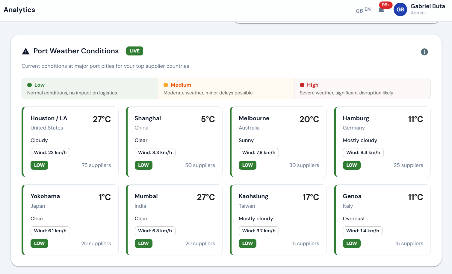Click the warning triangle next to Port Weather Conditions
This screenshot has width=452, height=274.
pyautogui.click(x=25, y=51)
